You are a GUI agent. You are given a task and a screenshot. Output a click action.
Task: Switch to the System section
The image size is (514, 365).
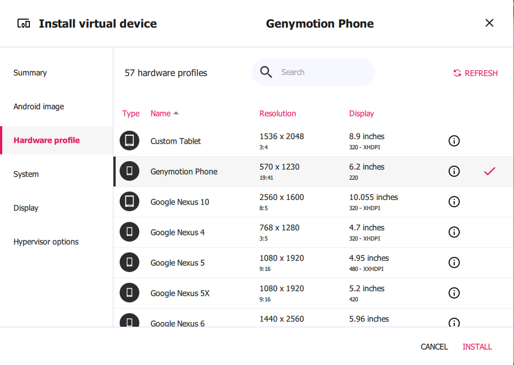[x=26, y=174]
